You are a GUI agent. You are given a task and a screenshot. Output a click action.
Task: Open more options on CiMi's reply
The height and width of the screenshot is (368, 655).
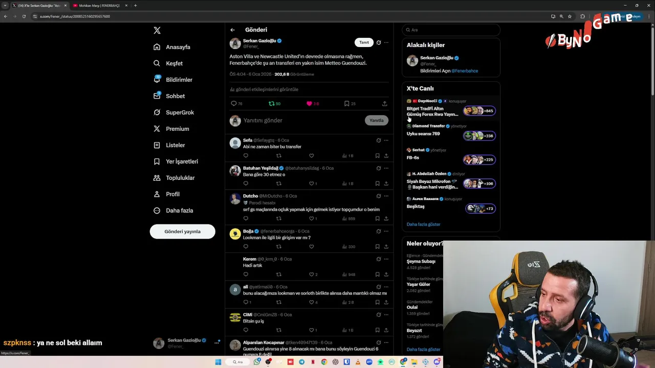pyautogui.click(x=386, y=315)
